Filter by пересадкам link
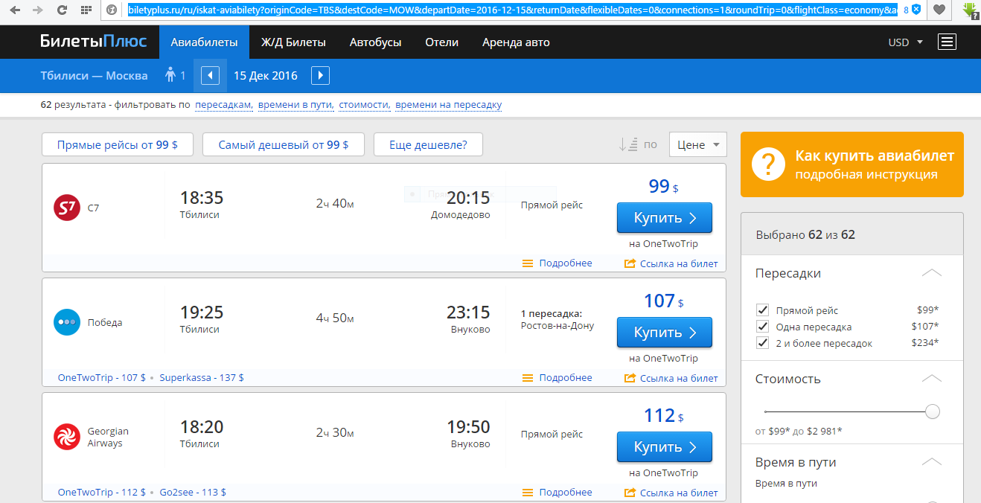981x503 pixels. pyautogui.click(x=224, y=105)
